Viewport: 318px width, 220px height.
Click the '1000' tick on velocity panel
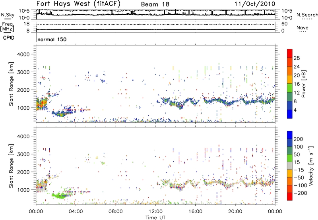pos(23,190)
